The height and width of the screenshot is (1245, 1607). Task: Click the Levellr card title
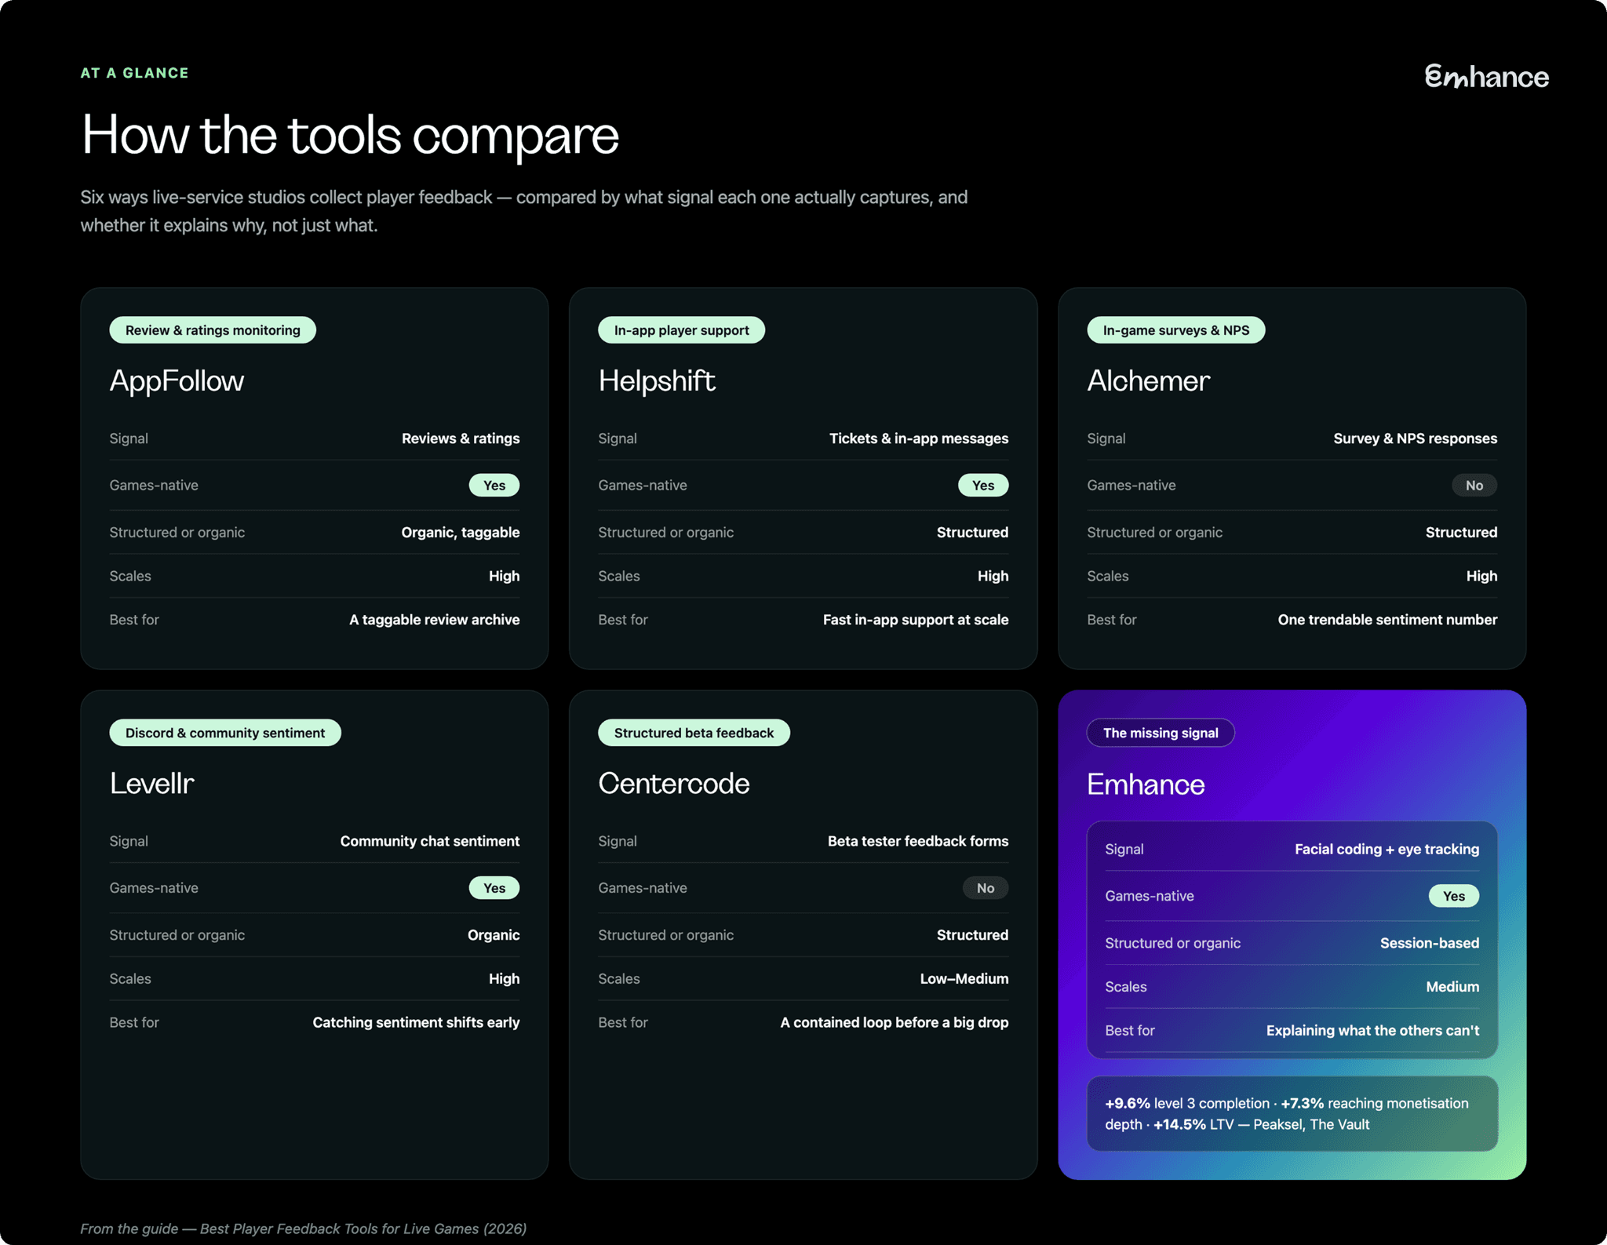tap(151, 783)
